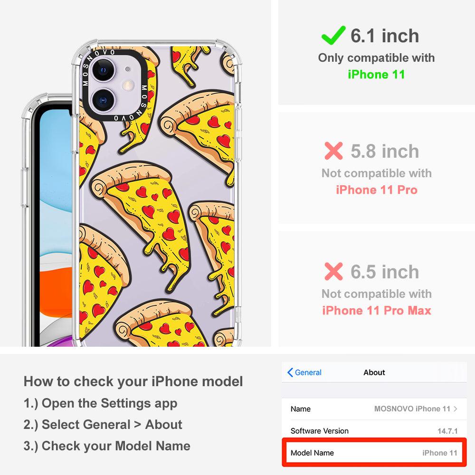Click the About title in settings

[x=374, y=372]
